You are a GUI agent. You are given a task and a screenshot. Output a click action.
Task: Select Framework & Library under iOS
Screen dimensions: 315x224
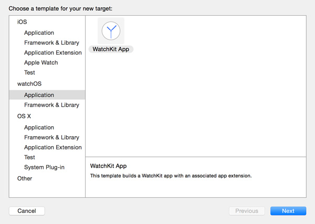[x=51, y=43]
